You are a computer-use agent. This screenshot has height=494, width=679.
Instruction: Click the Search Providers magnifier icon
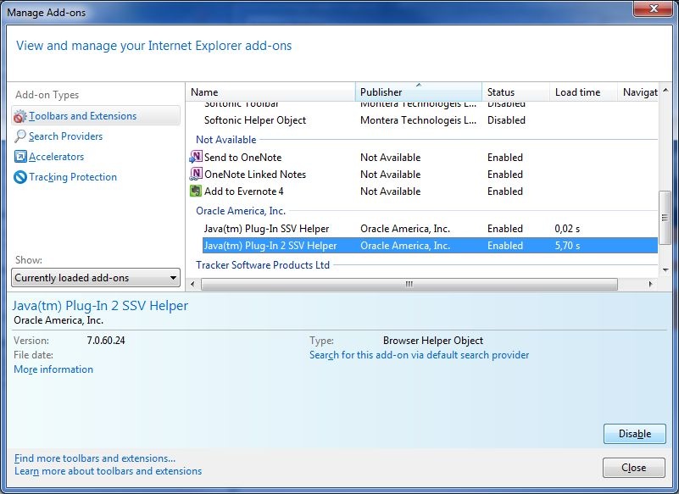click(19, 136)
